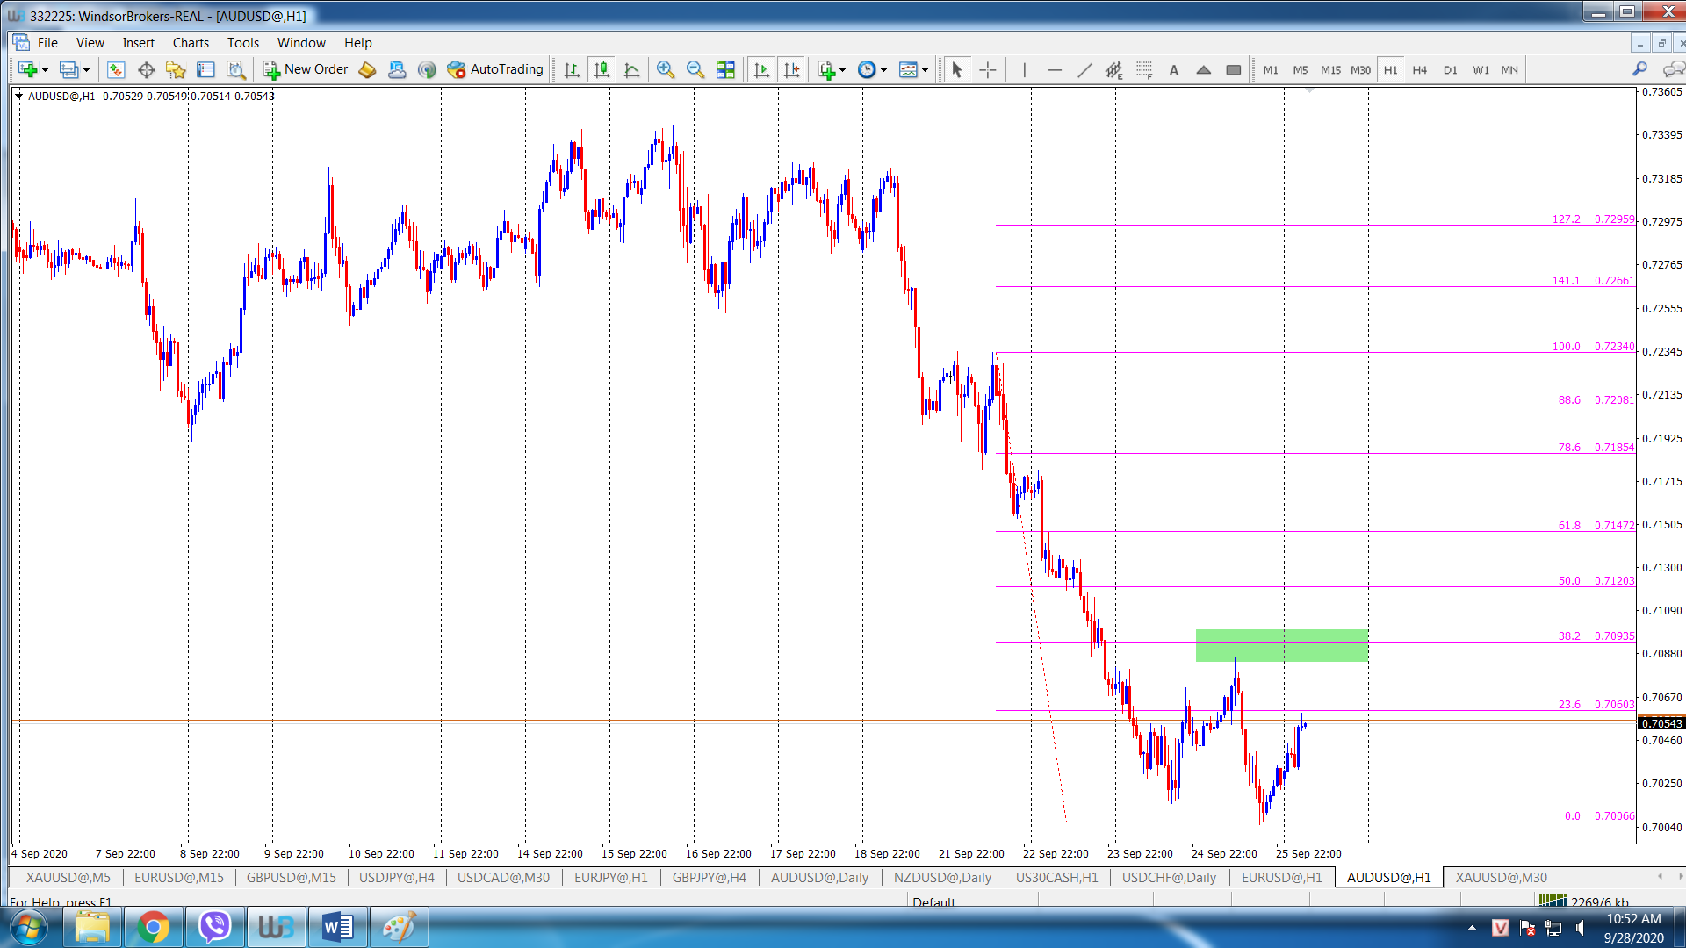
Task: Select the text label tool
Action: click(1174, 69)
